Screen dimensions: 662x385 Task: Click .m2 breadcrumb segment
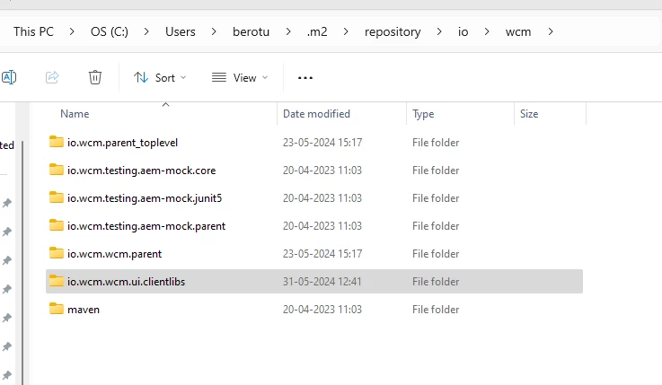[x=317, y=31]
